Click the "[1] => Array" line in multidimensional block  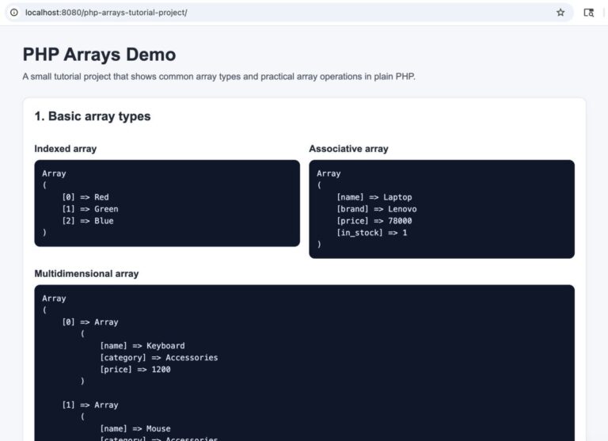(x=90, y=405)
